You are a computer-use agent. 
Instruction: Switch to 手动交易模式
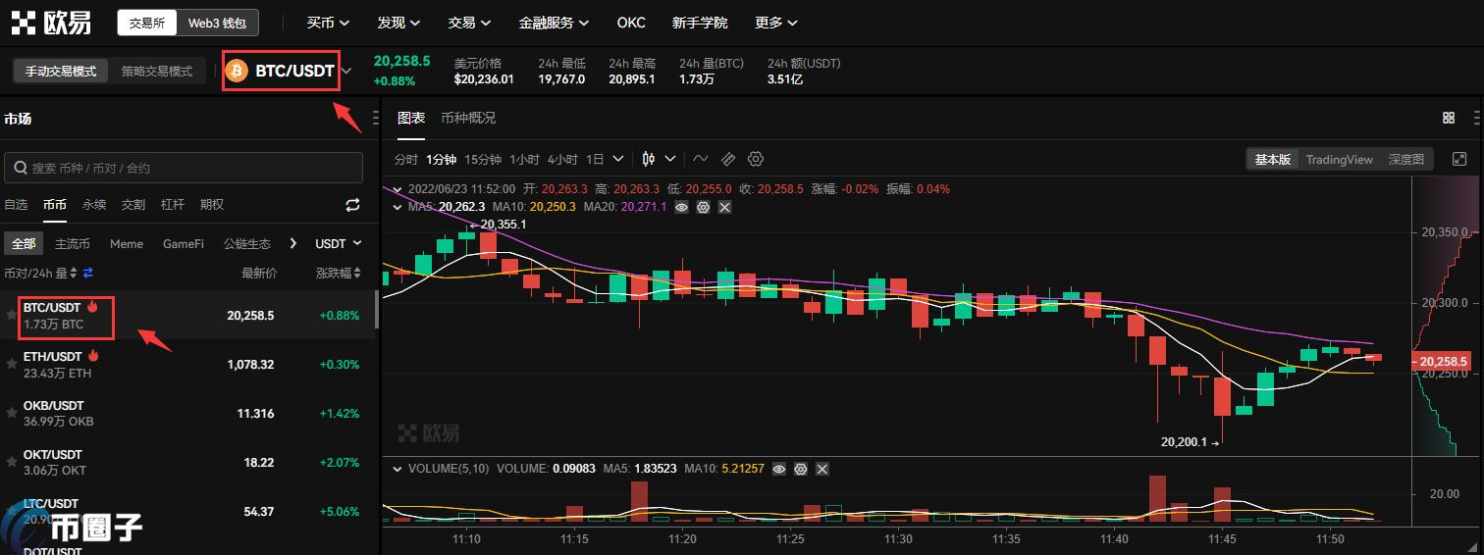pos(61,72)
